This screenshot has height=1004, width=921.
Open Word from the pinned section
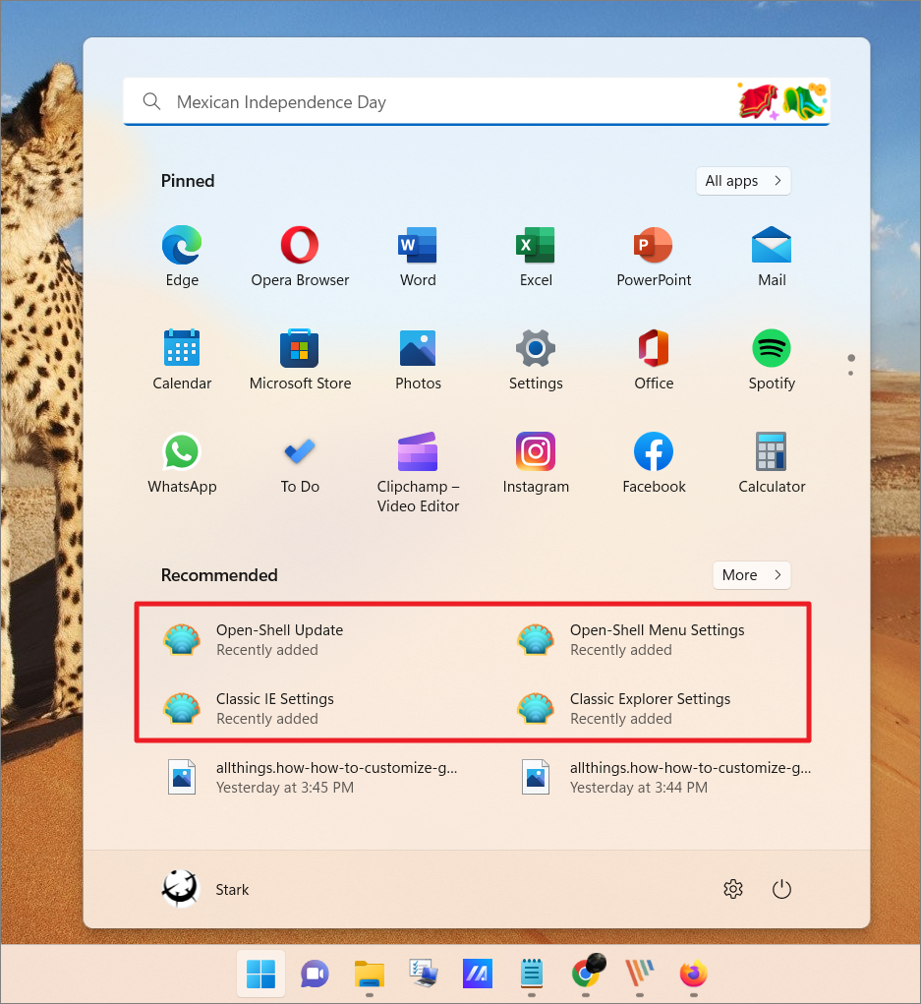coord(418,257)
